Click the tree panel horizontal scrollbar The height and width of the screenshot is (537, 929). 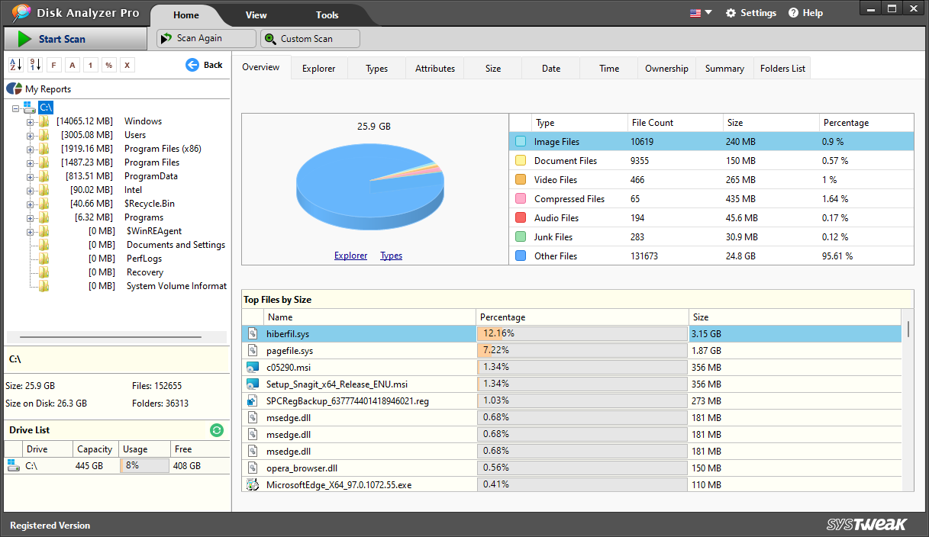point(111,336)
